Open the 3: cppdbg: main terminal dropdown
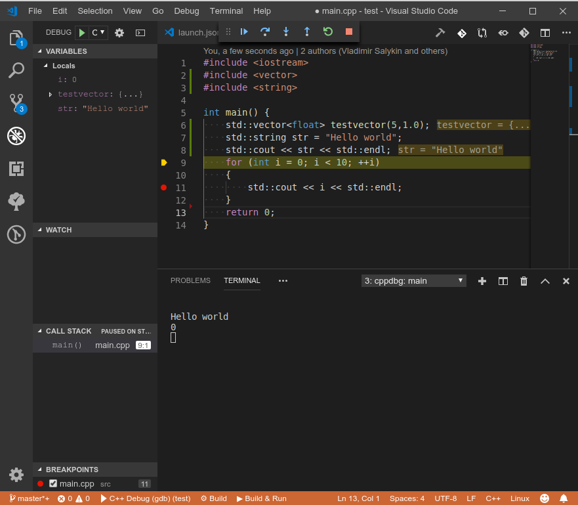This screenshot has height=505, width=578. (x=413, y=280)
